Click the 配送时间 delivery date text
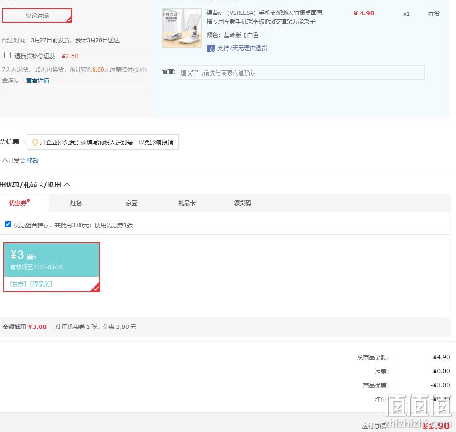 [x=61, y=40]
